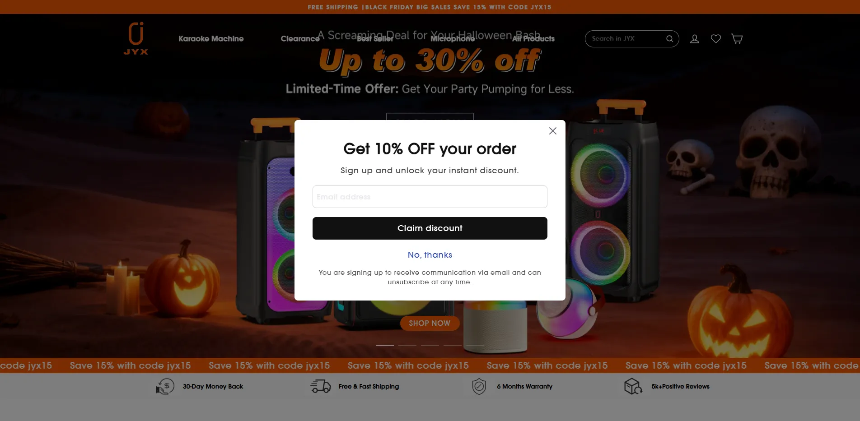Close the 10% OFF popup
The width and height of the screenshot is (860, 421).
pyautogui.click(x=552, y=131)
